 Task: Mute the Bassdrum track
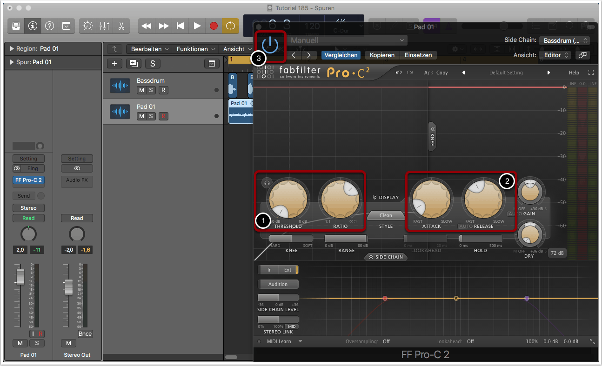tap(141, 90)
